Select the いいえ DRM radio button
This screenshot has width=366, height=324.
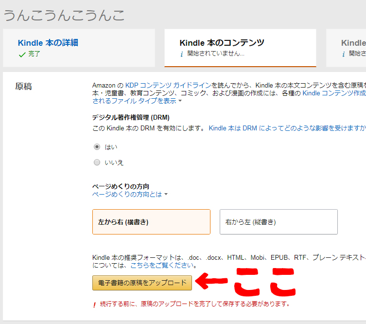pyautogui.click(x=97, y=162)
